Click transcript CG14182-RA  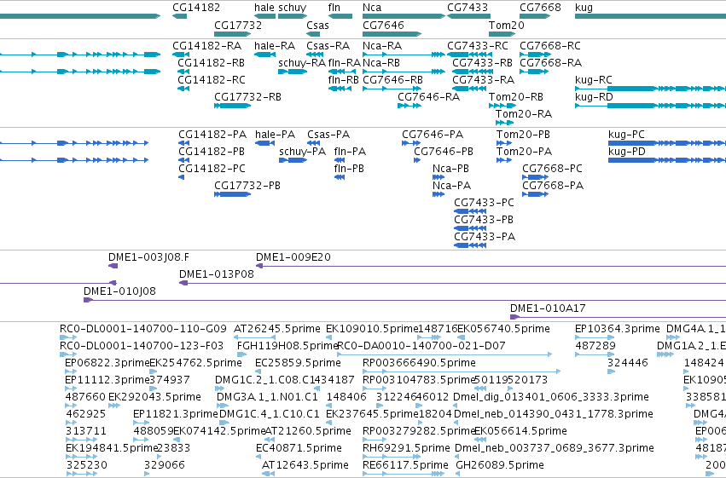tap(207, 46)
